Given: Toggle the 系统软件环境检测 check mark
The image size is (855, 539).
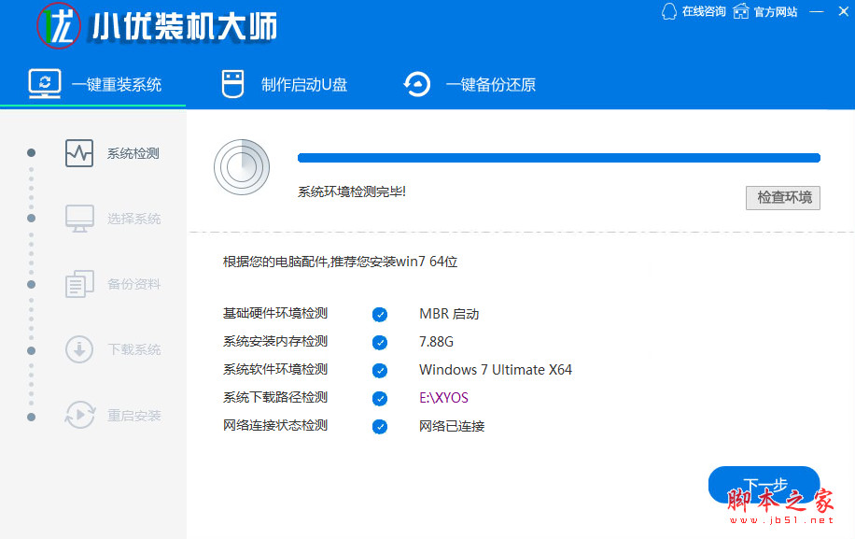Looking at the screenshot, I should pos(380,370).
